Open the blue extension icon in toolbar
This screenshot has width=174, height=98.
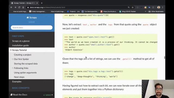click(x=149, y=7)
